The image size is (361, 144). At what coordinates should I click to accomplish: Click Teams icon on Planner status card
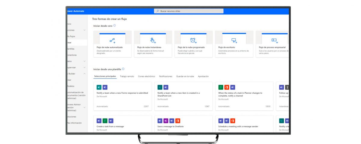[233, 87]
